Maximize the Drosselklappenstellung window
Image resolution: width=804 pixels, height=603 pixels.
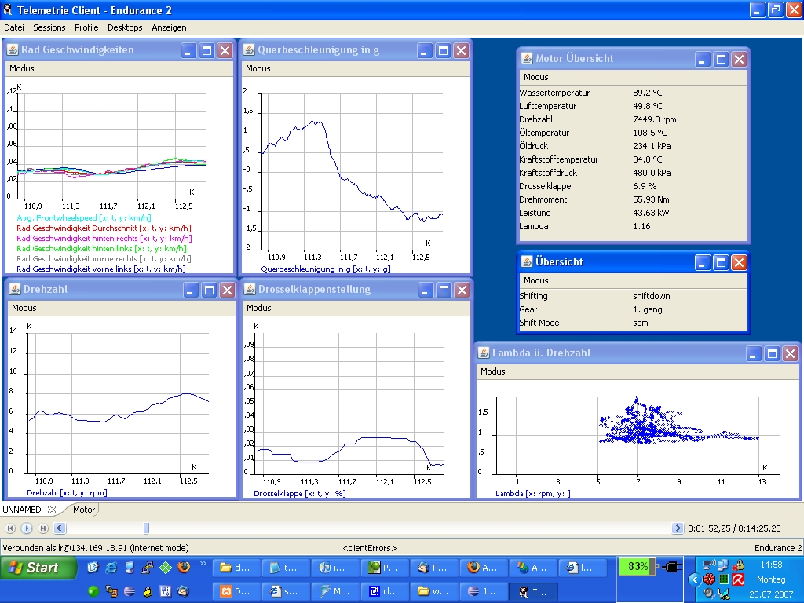tap(444, 290)
